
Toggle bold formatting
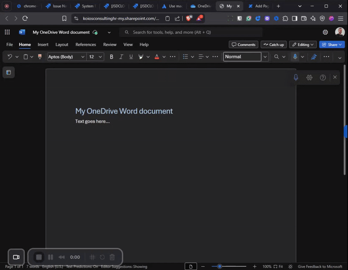(111, 57)
